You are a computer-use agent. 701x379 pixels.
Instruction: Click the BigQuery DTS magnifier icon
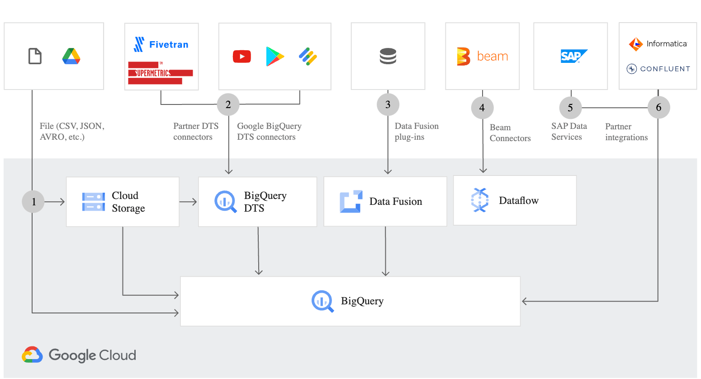click(225, 202)
